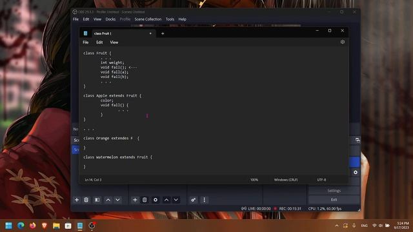Screen dimensions: 413x232
Task: Click the OBS Exit button
Action: pyautogui.click(x=334, y=200)
